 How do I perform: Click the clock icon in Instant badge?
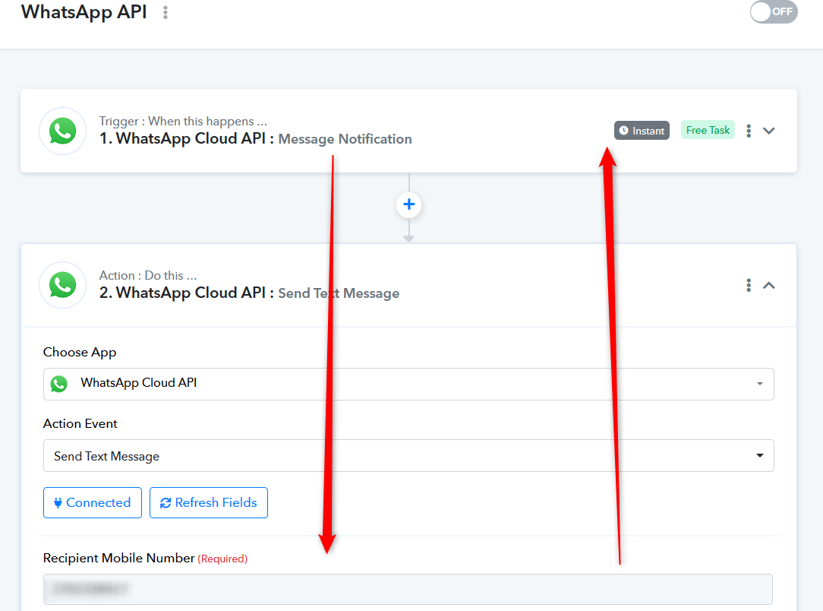click(624, 131)
